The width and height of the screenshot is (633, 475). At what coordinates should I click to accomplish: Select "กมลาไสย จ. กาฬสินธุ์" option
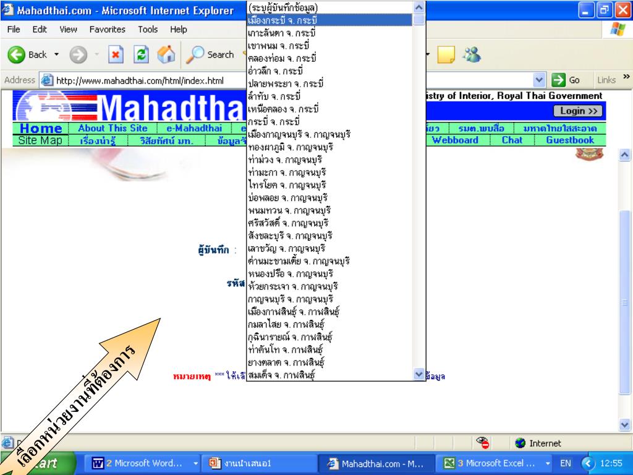point(330,324)
